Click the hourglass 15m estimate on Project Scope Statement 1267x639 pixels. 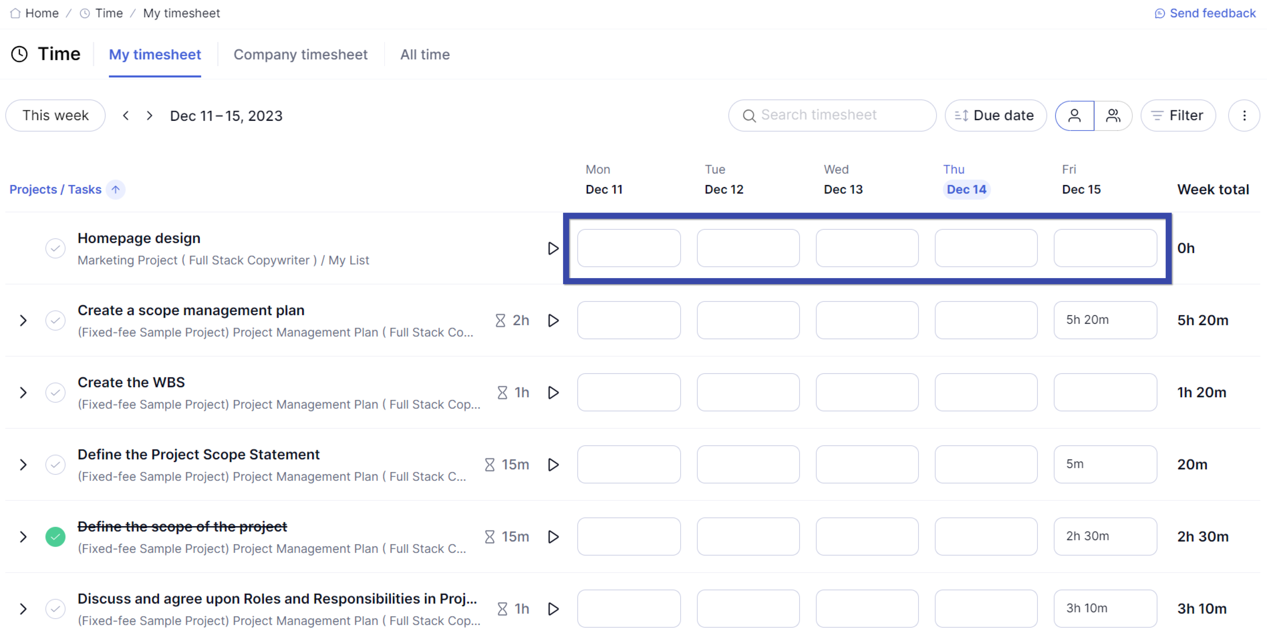pyautogui.click(x=507, y=464)
